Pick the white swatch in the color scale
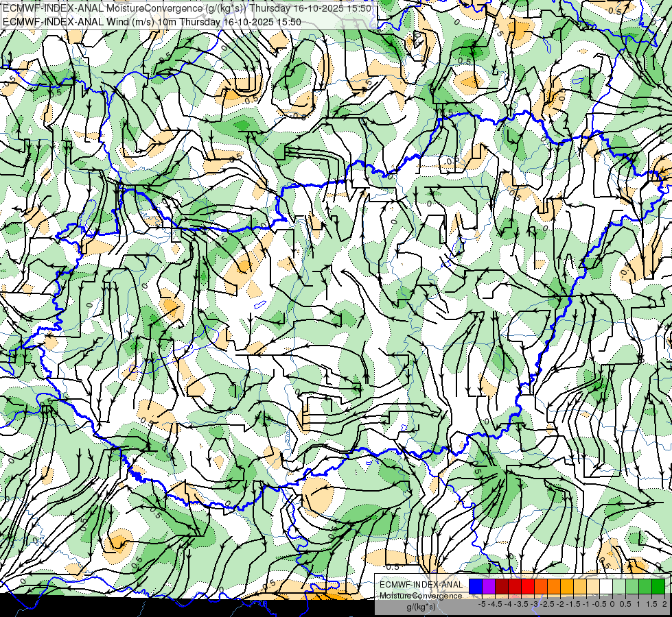 606,586
